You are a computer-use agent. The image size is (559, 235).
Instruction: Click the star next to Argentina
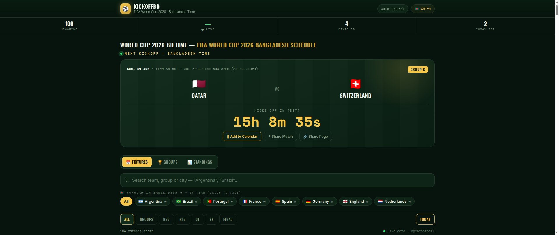point(165,202)
